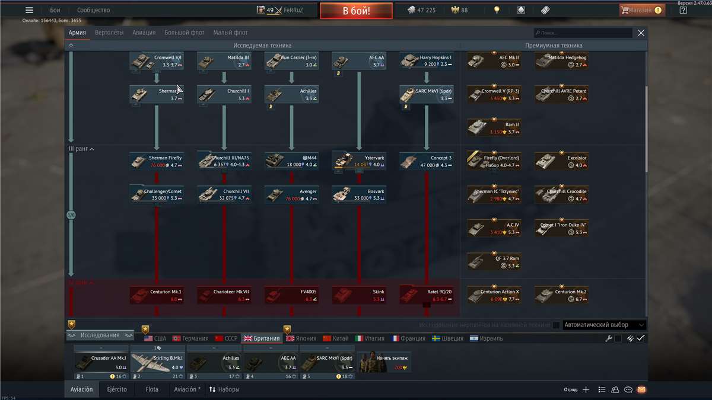Image resolution: width=712 pixels, height=400 pixels.
Task: Toggle helicopter research on ground vehicles checkbox
Action: click(556, 325)
